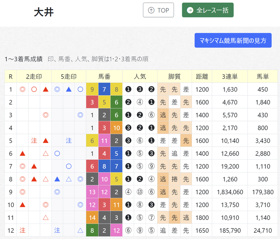
Task: Click popularity circled 8 in race 10
Action: click(140, 205)
